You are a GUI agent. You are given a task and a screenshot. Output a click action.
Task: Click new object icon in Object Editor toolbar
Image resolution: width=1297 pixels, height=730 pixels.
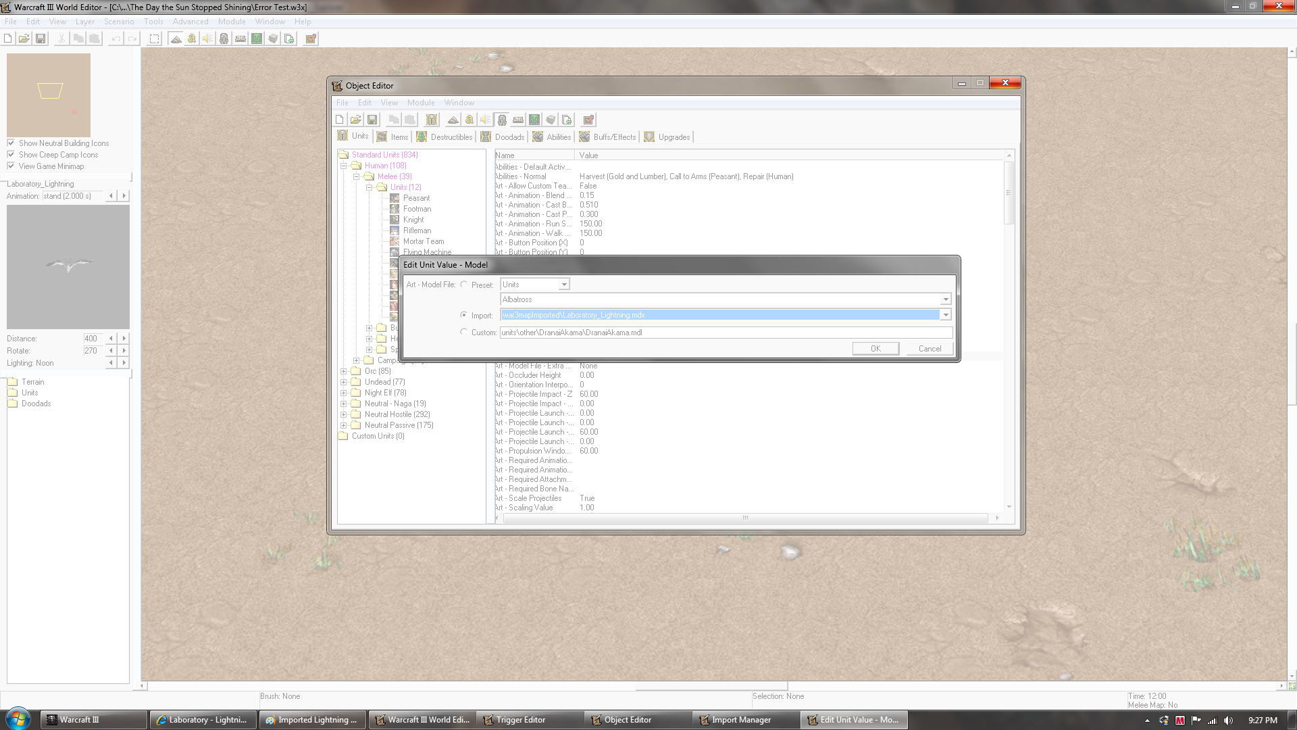coord(340,120)
